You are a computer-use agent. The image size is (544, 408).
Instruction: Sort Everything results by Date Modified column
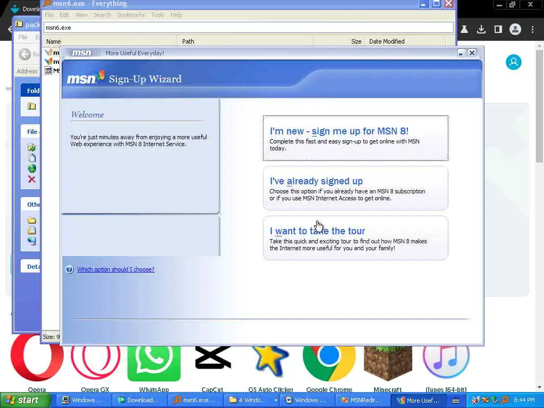[x=405, y=41]
